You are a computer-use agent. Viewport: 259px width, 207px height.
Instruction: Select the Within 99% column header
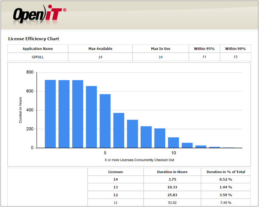(x=235, y=49)
